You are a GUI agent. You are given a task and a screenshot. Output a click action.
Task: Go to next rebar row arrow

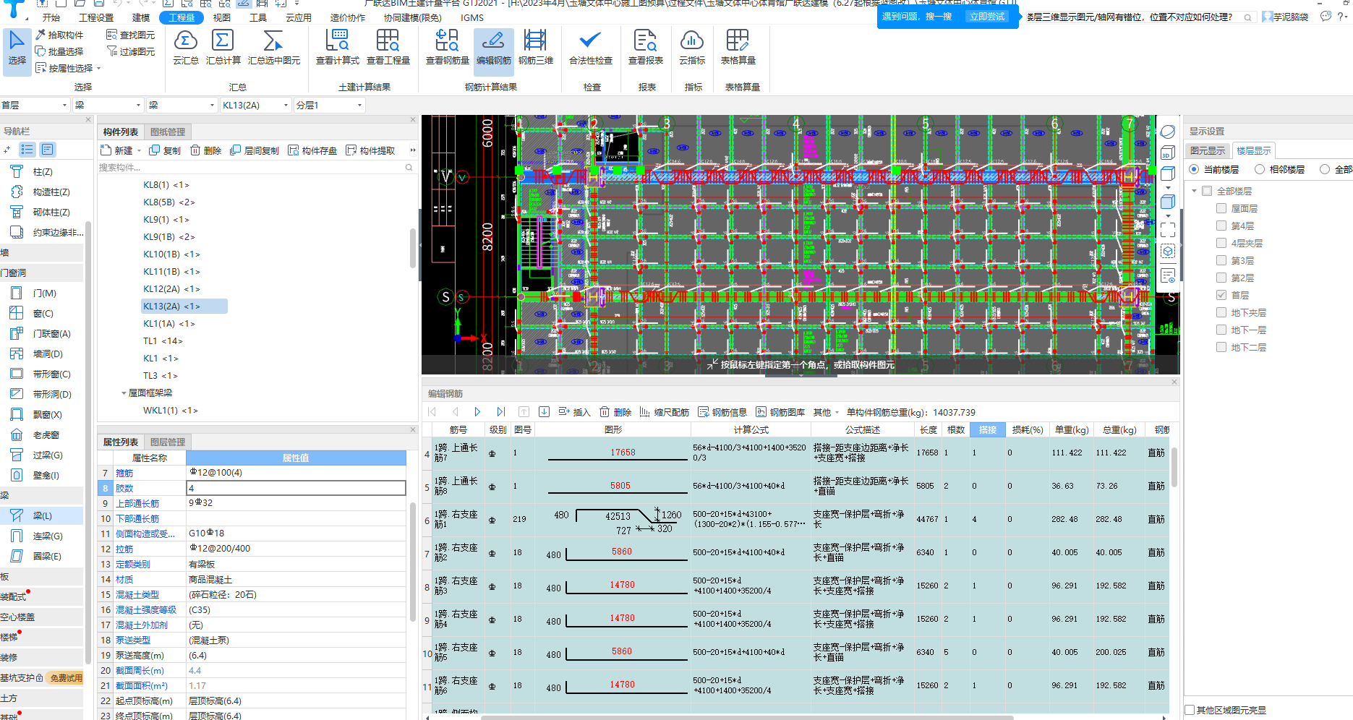click(x=477, y=412)
